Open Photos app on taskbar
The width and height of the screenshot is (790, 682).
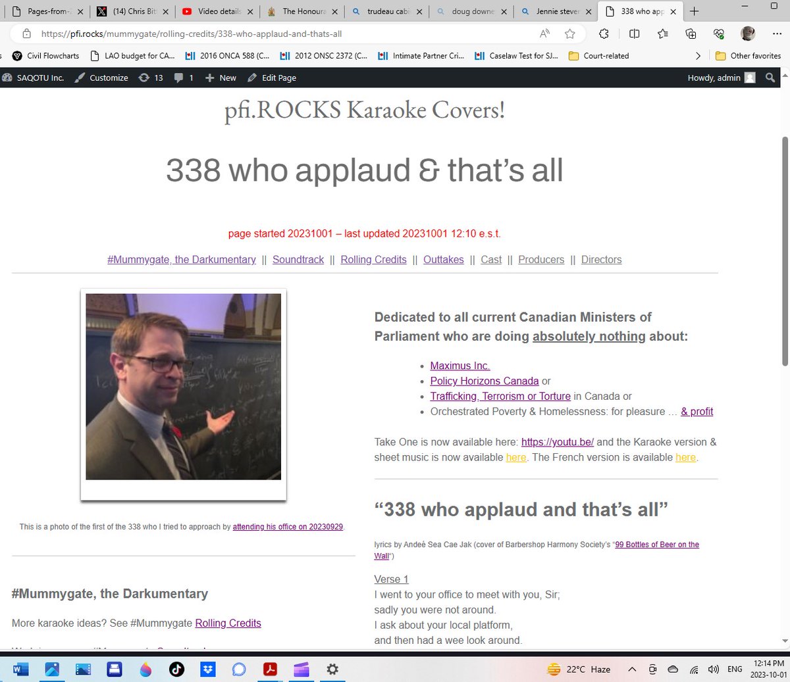click(52, 670)
